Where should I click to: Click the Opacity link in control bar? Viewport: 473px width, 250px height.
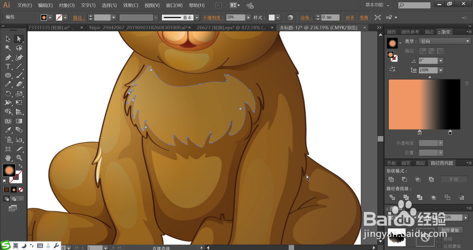(213, 18)
